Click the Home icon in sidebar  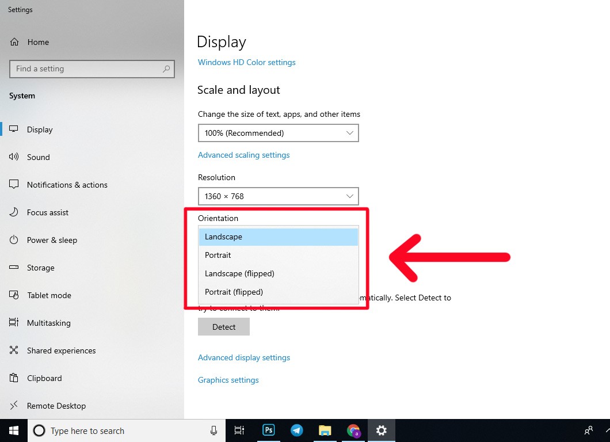coord(14,42)
